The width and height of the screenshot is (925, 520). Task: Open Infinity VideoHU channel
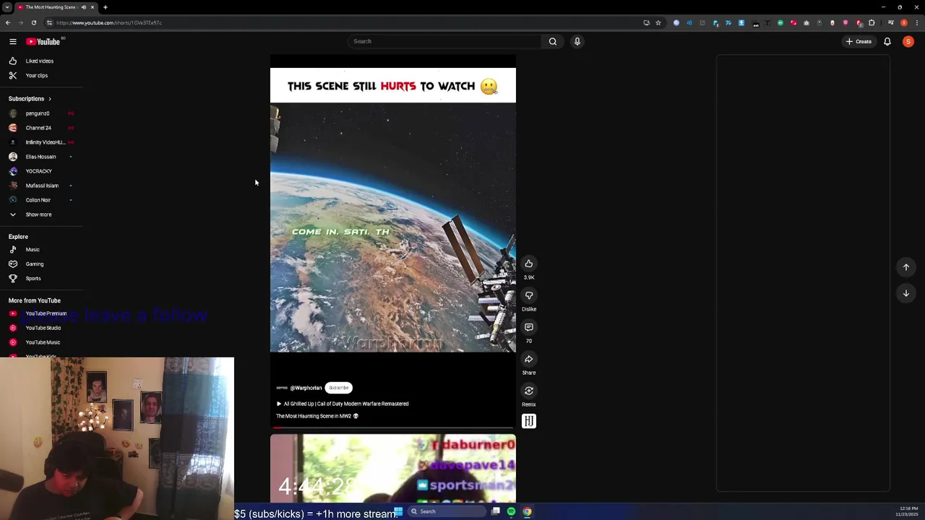point(45,142)
